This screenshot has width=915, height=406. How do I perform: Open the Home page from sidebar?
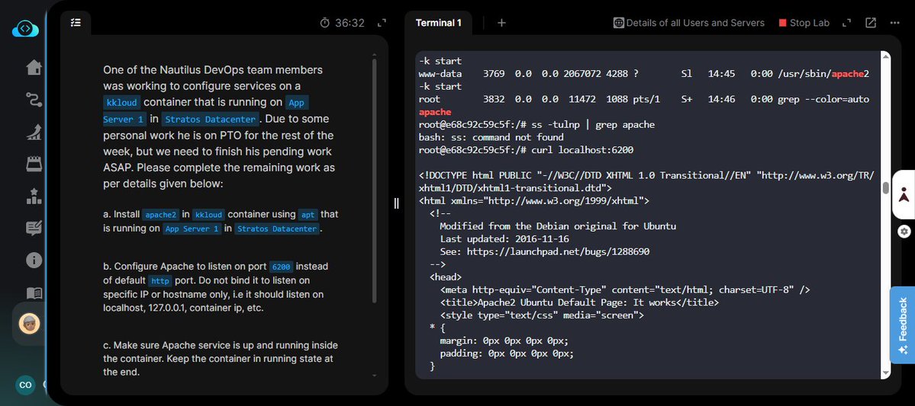34,68
